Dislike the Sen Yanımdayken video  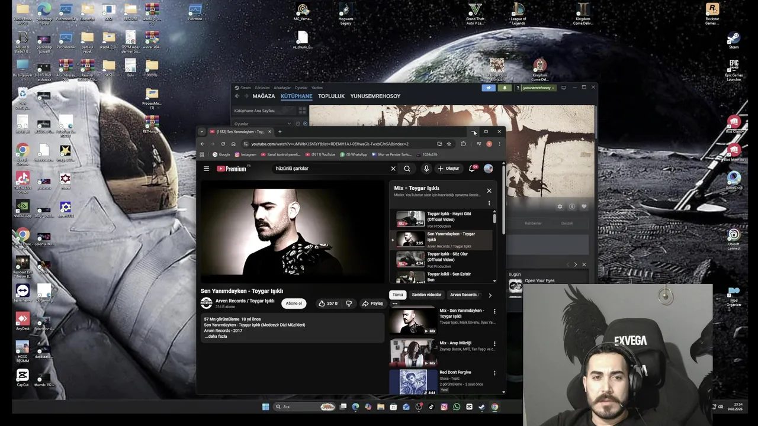pos(349,304)
